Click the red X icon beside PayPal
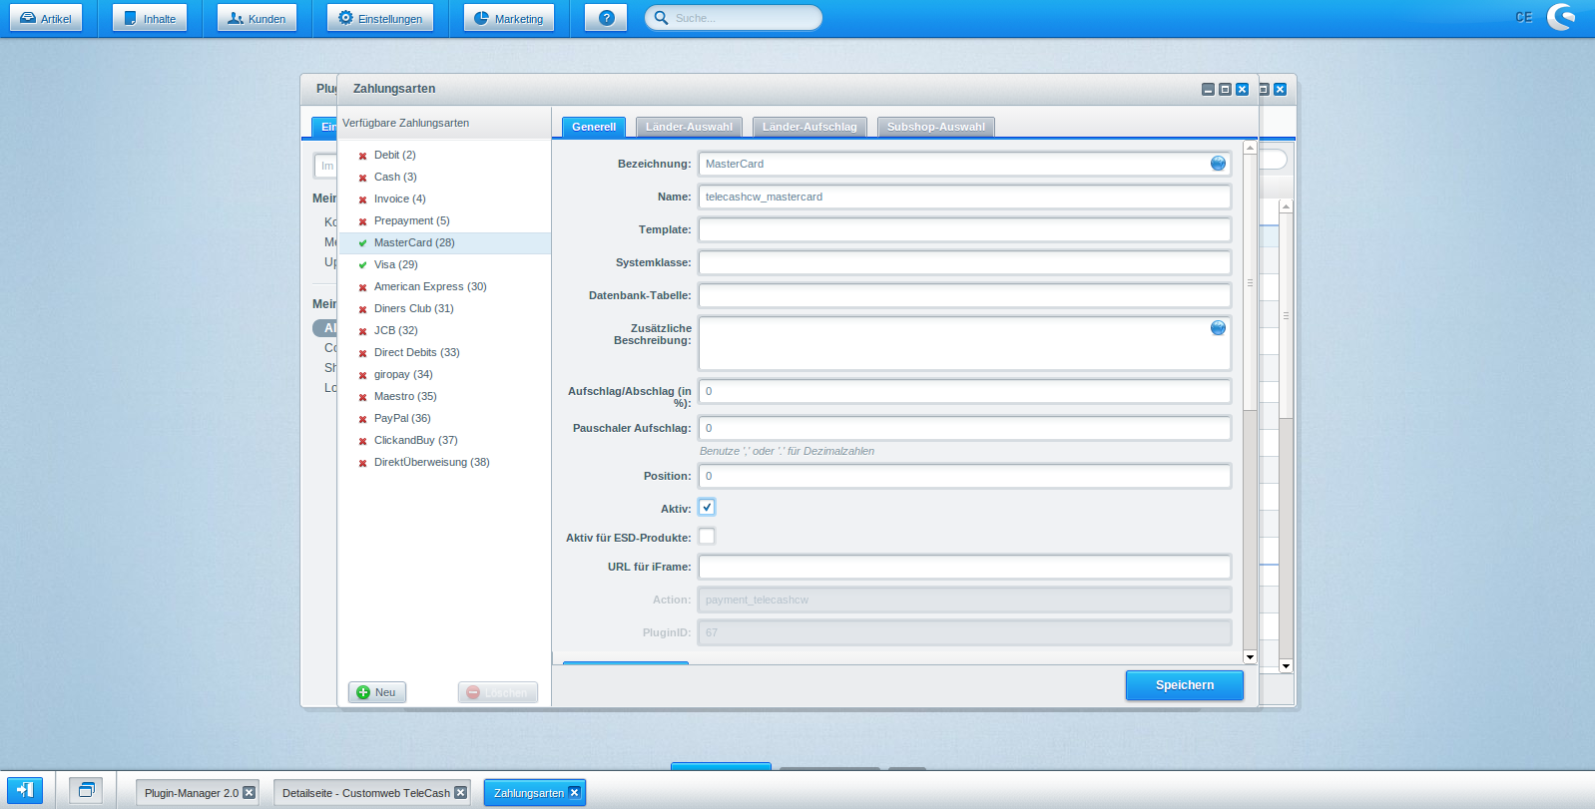The width and height of the screenshot is (1595, 809). click(363, 419)
